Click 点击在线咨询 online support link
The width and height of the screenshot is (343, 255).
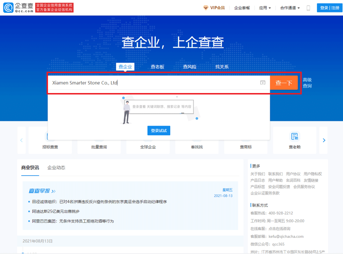(x=280, y=228)
